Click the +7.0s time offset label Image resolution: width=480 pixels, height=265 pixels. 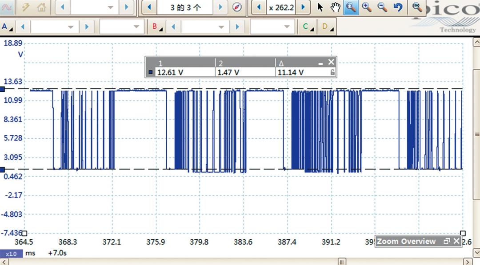pos(57,253)
